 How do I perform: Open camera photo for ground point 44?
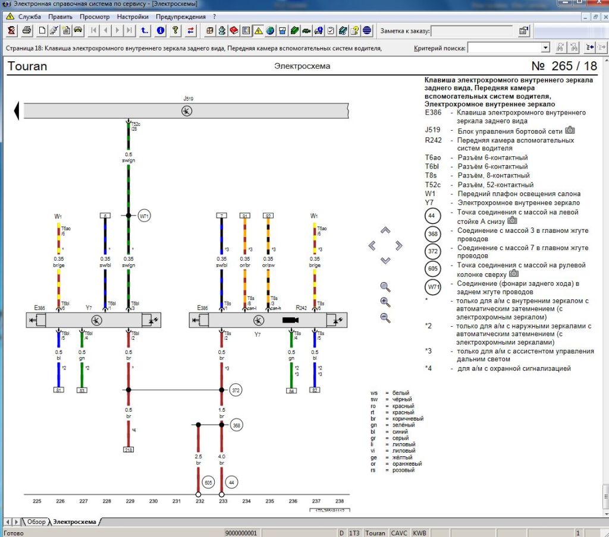click(x=512, y=220)
